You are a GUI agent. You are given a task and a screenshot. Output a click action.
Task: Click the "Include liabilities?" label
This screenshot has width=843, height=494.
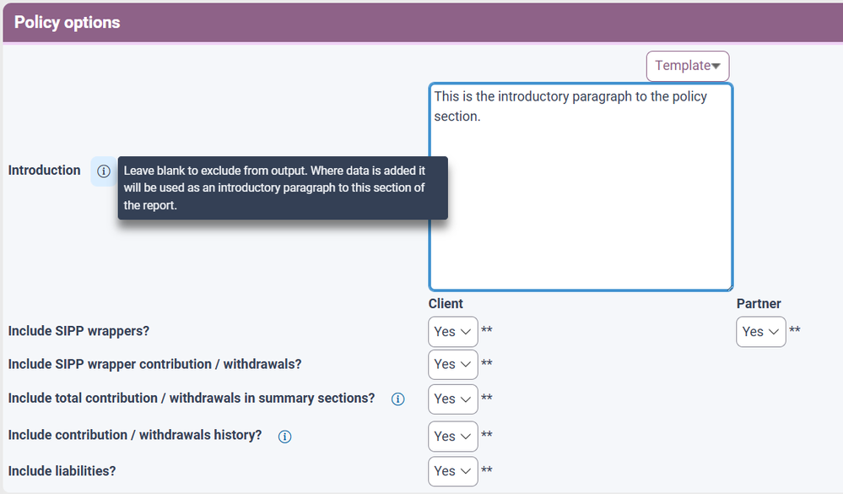click(x=62, y=470)
